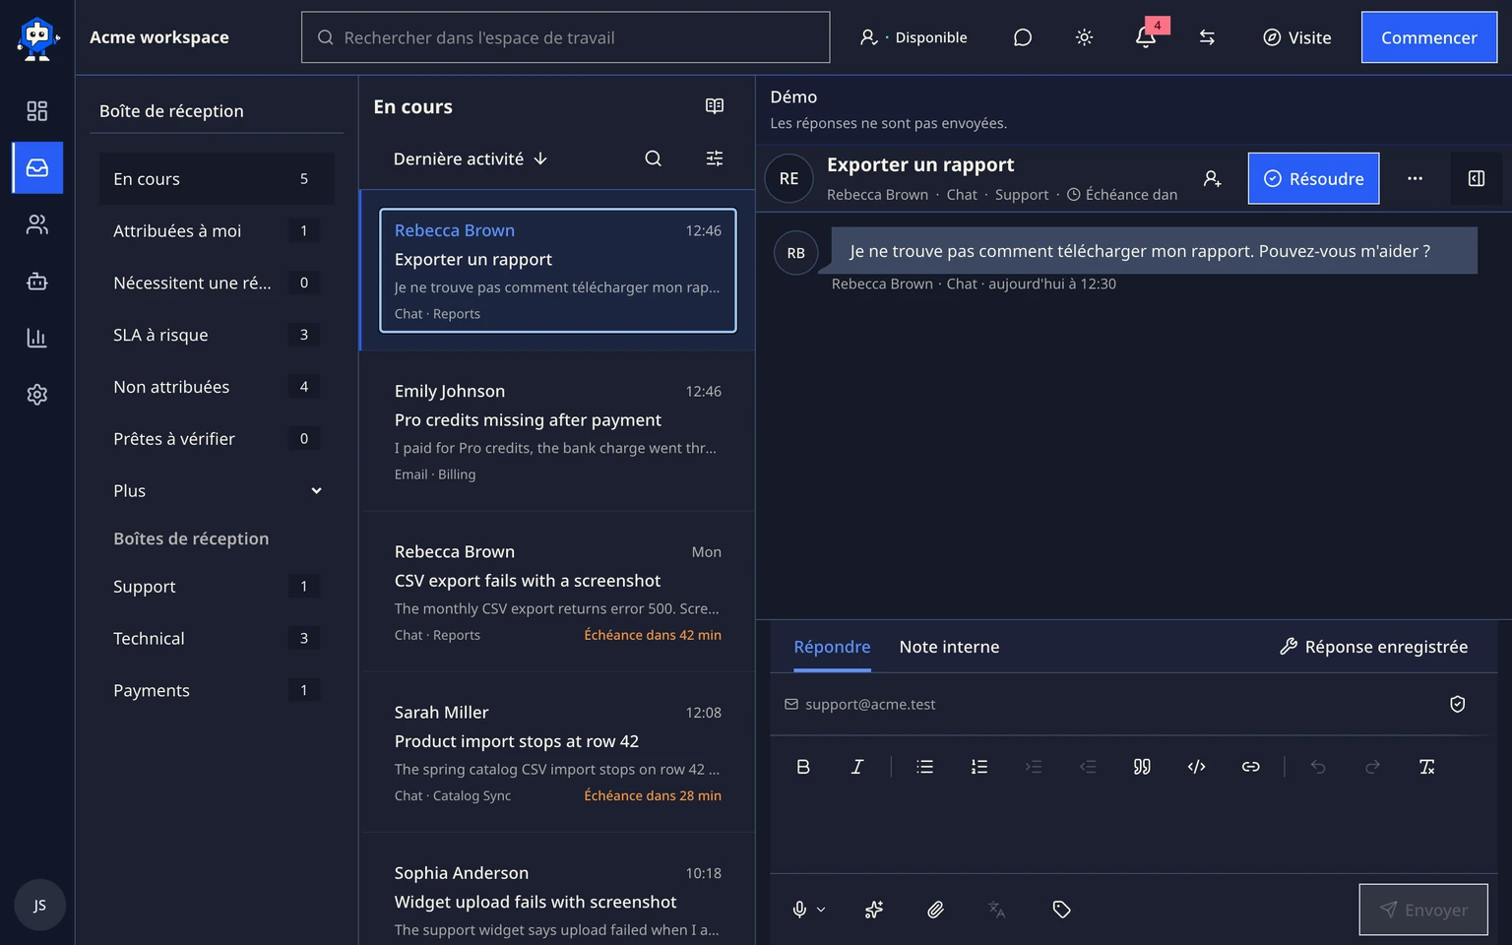Screen dimensions: 1512x945
Task: Open the Payments inbox
Action: pyautogui.click(x=217, y=690)
